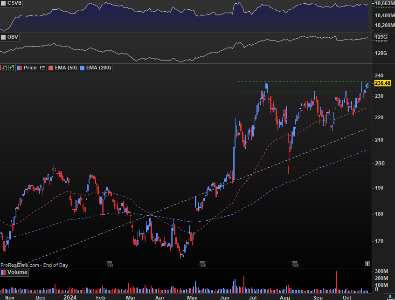
Task: Open the EMA (200) indicator settings
Action: point(95,68)
